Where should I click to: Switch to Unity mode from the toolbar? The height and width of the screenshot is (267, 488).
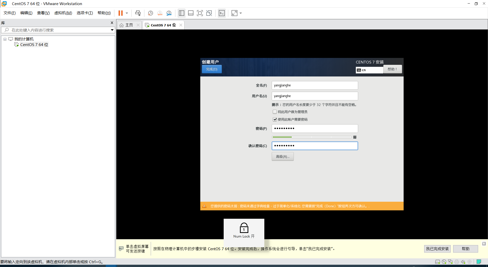[209, 13]
